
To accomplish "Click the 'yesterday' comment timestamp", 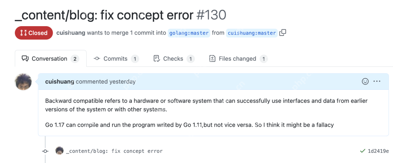I will click(x=122, y=82).
